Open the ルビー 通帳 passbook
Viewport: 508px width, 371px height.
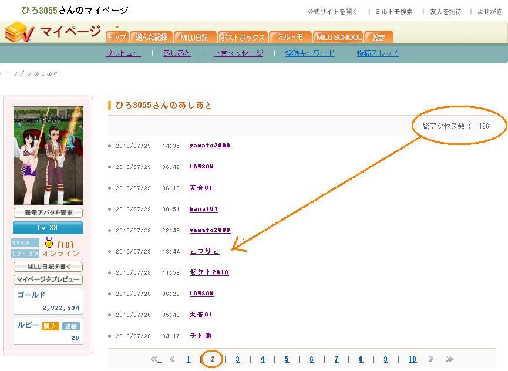[70, 326]
